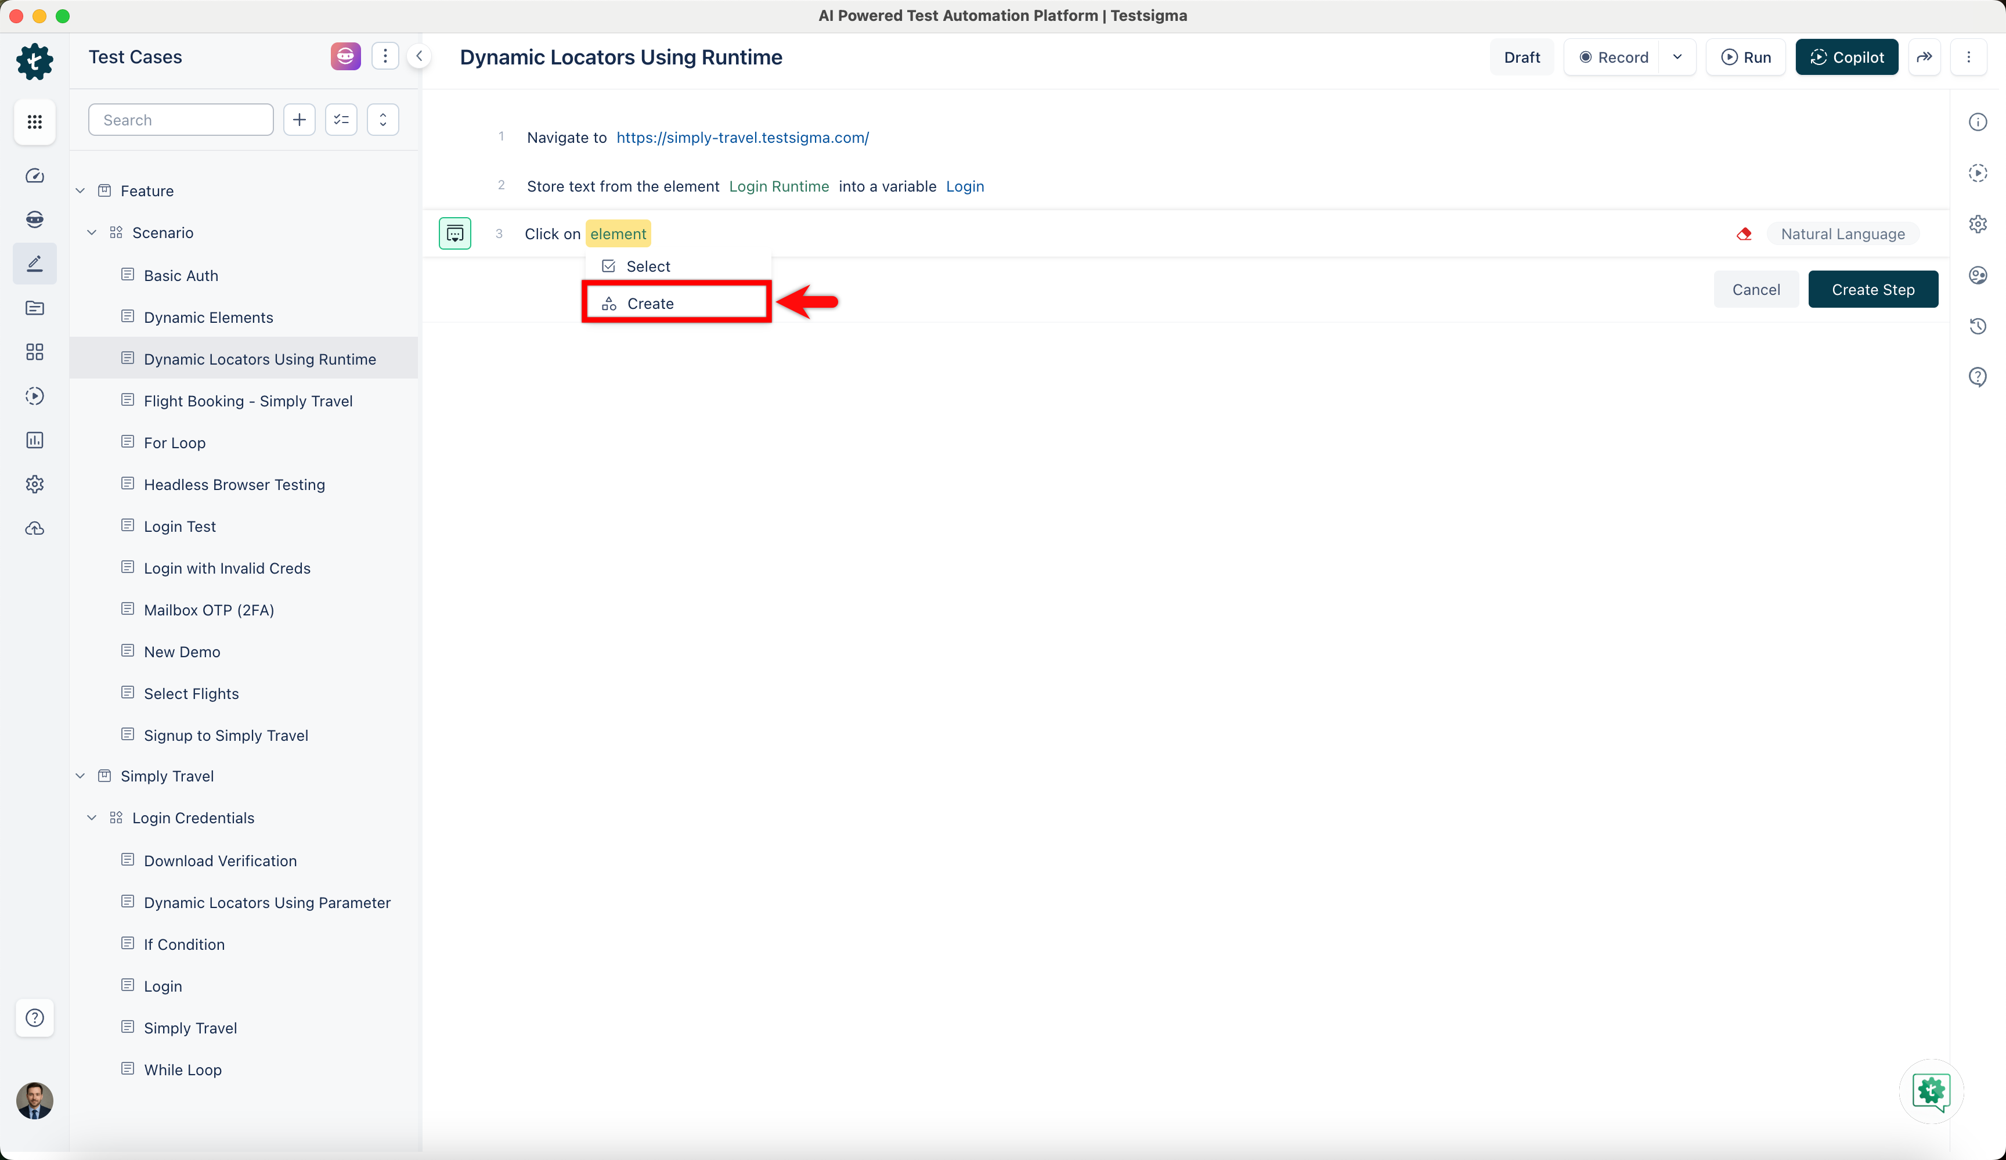
Task: Open the apps grid menu icon
Action: (34, 122)
